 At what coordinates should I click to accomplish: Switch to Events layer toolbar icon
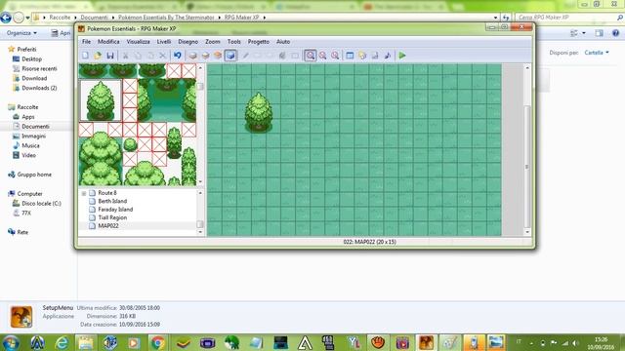[230, 56]
